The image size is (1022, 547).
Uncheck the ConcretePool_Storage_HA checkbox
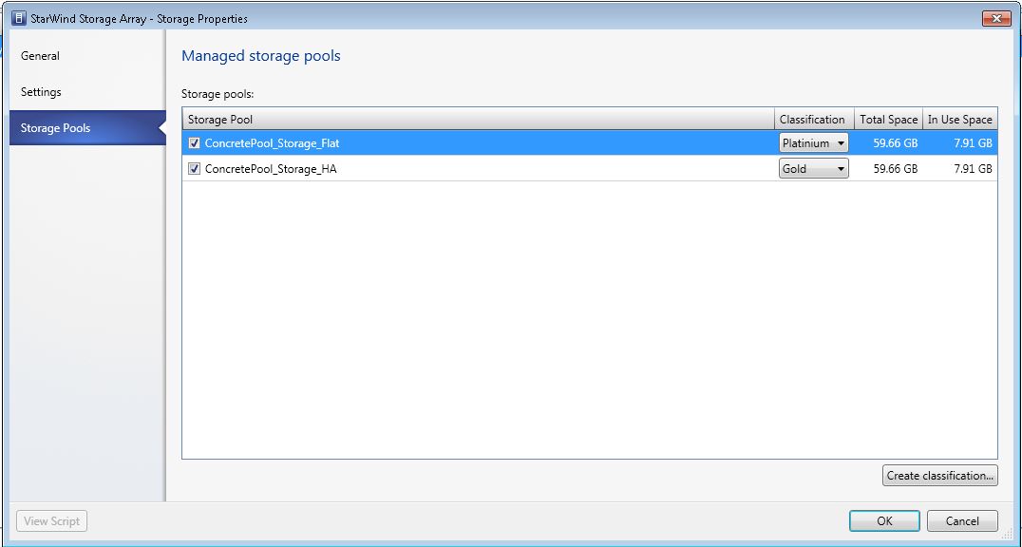[194, 169]
